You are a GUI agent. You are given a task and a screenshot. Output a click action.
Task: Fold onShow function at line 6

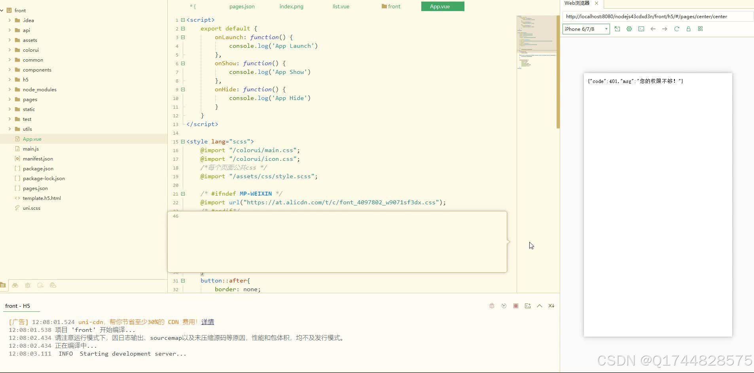click(183, 63)
